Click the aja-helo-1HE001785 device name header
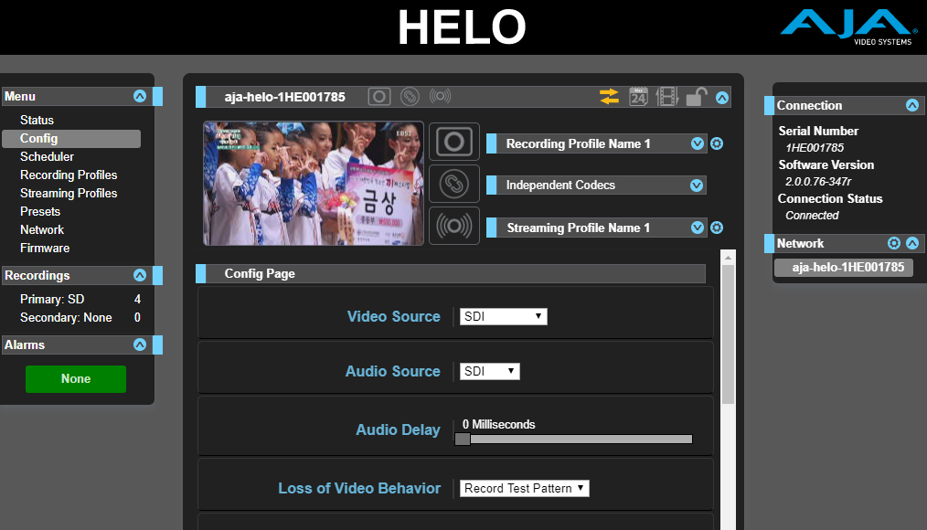This screenshot has width=927, height=530. click(x=284, y=97)
